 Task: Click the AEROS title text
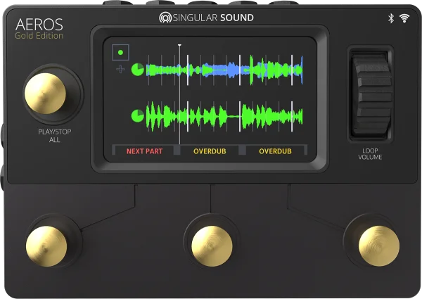click(39, 25)
